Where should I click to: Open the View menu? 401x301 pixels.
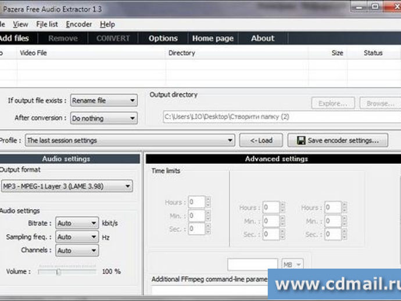coord(20,24)
